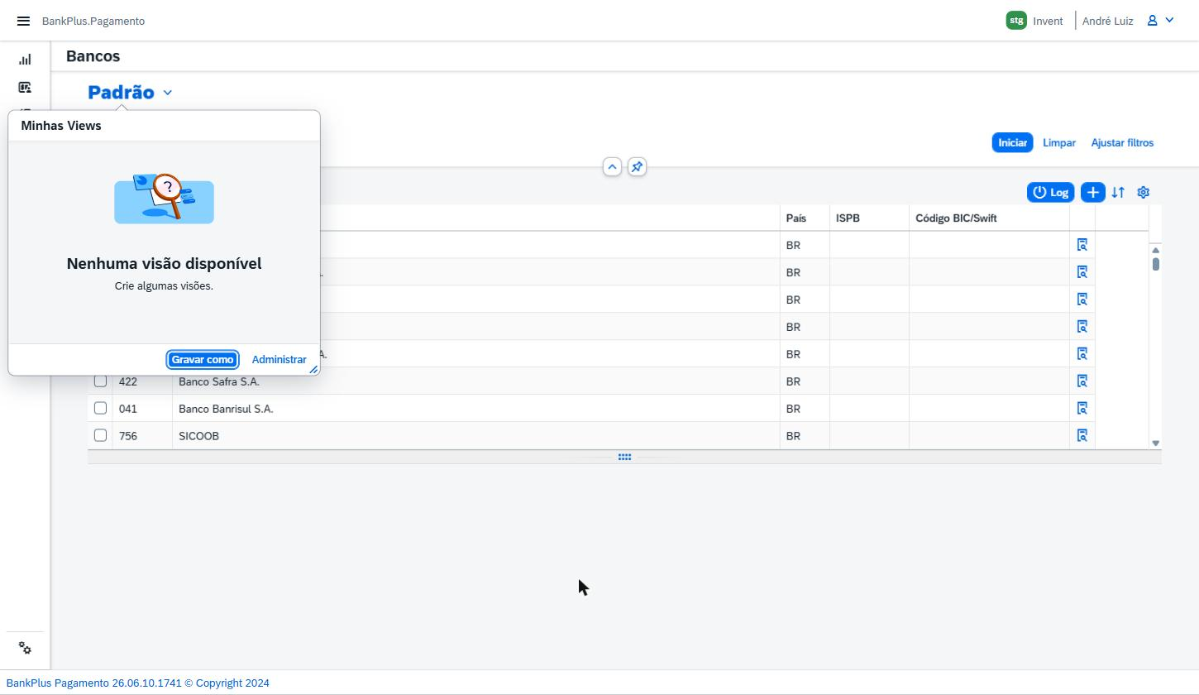Open details icon for Banco Safra row
Image resolution: width=1199 pixels, height=695 pixels.
click(x=1082, y=381)
